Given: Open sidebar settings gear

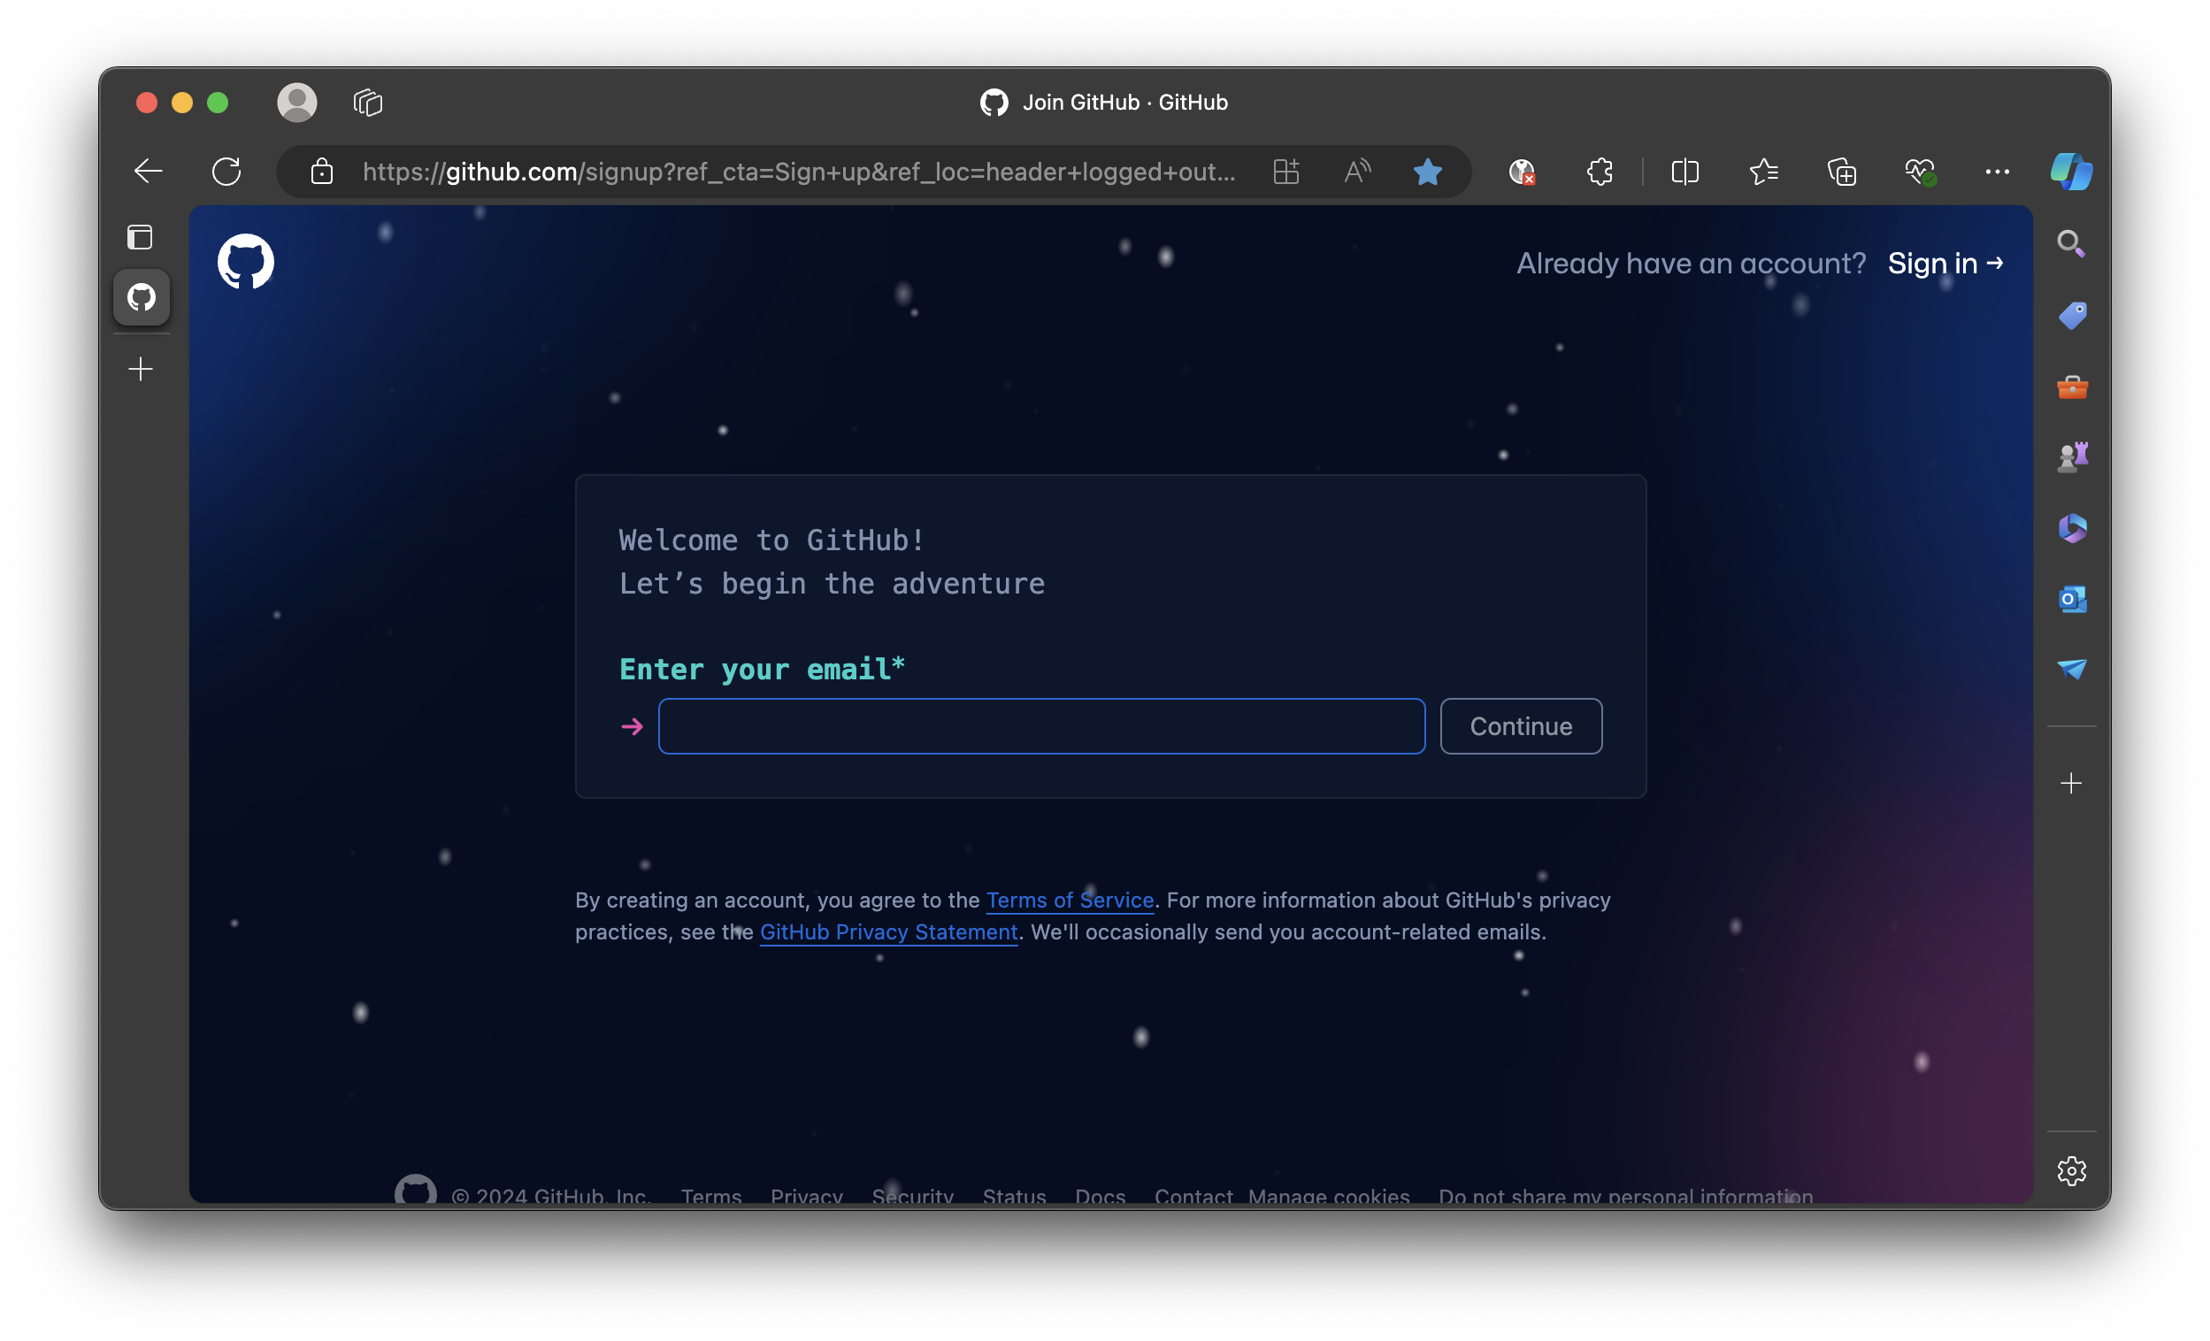Looking at the screenshot, I should point(2071,1170).
